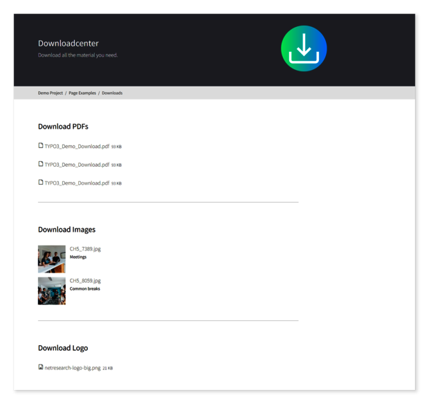Click the Downloadcenter page title

point(69,44)
